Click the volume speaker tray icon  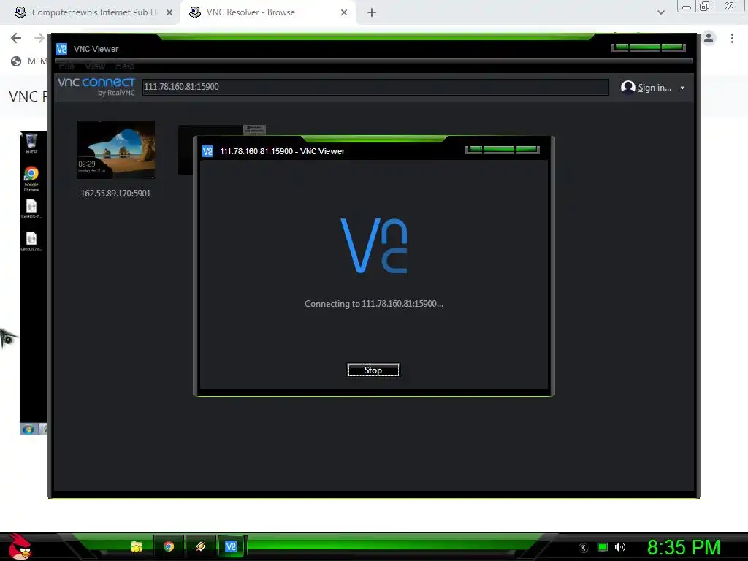tap(619, 547)
